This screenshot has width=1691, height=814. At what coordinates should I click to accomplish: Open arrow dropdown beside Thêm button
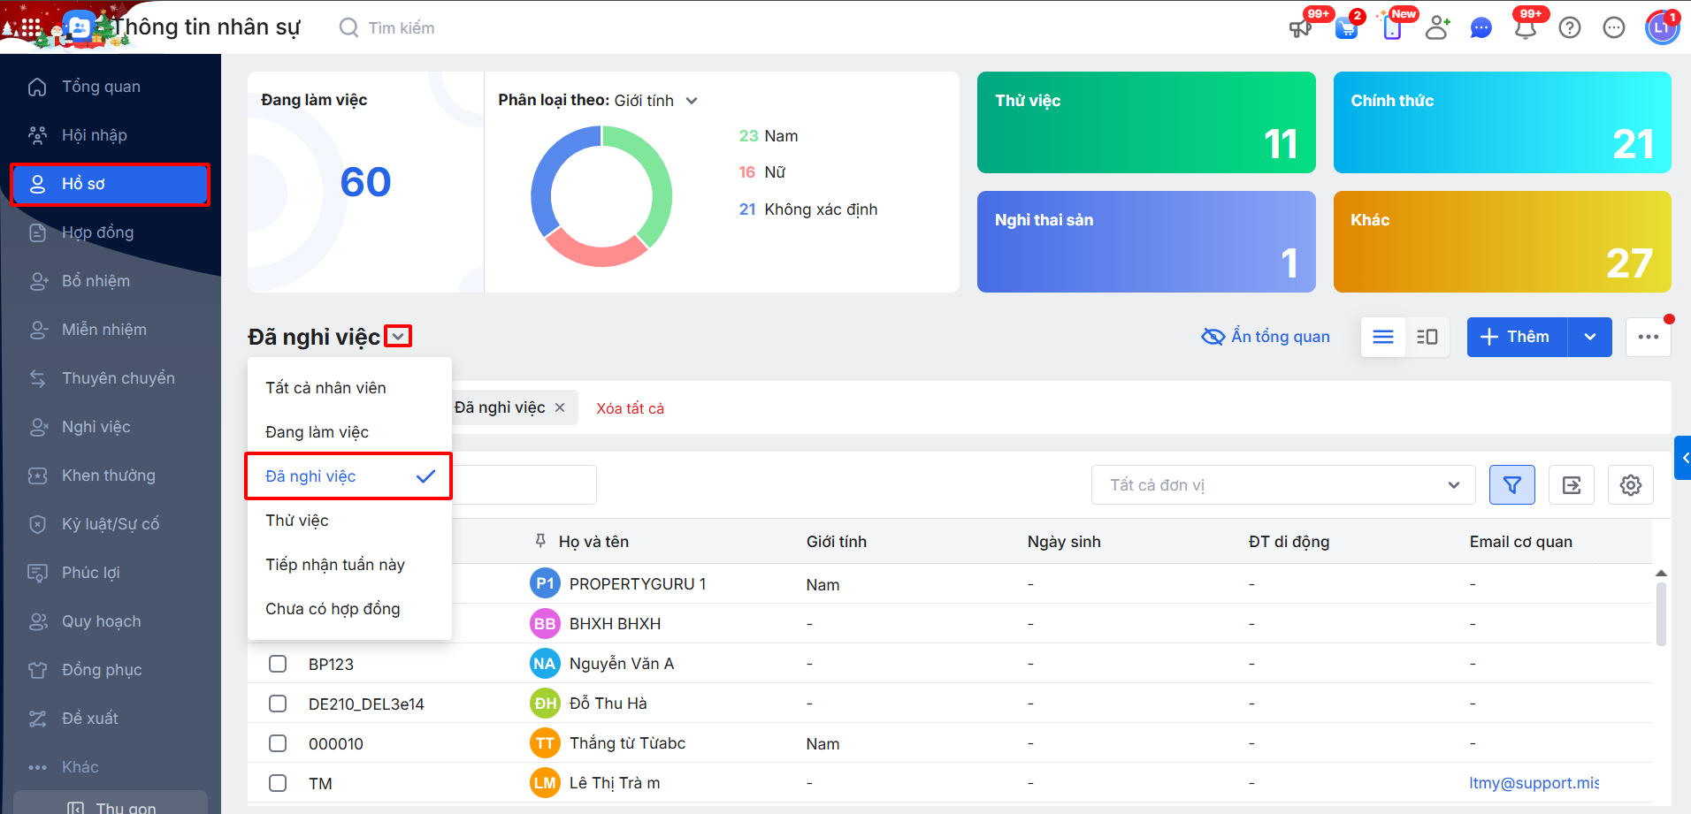(x=1589, y=337)
